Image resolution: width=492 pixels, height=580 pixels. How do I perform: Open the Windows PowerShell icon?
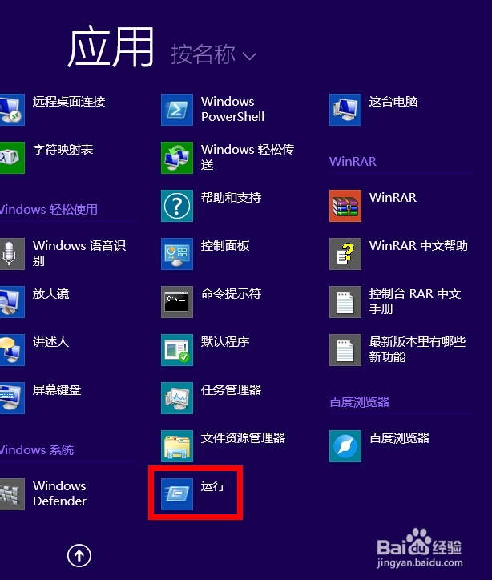177,110
